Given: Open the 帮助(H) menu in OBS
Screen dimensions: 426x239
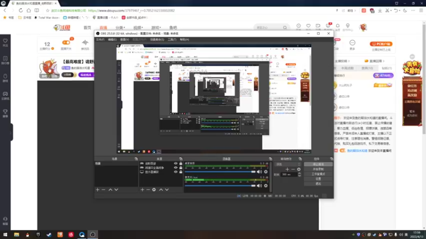Looking at the screenshot, I should click(x=184, y=39).
